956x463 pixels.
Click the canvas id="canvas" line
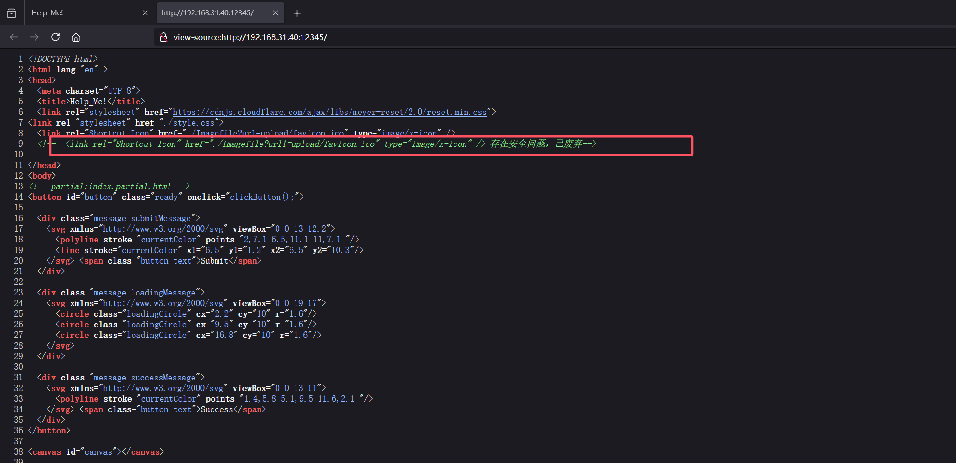96,452
